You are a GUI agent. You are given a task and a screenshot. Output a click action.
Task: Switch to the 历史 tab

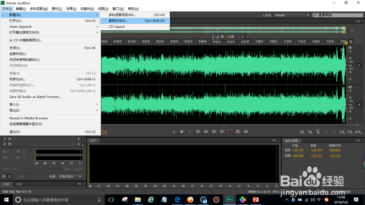coord(6,184)
